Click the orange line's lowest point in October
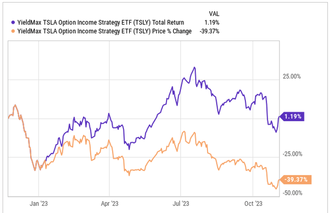 coord(275,188)
